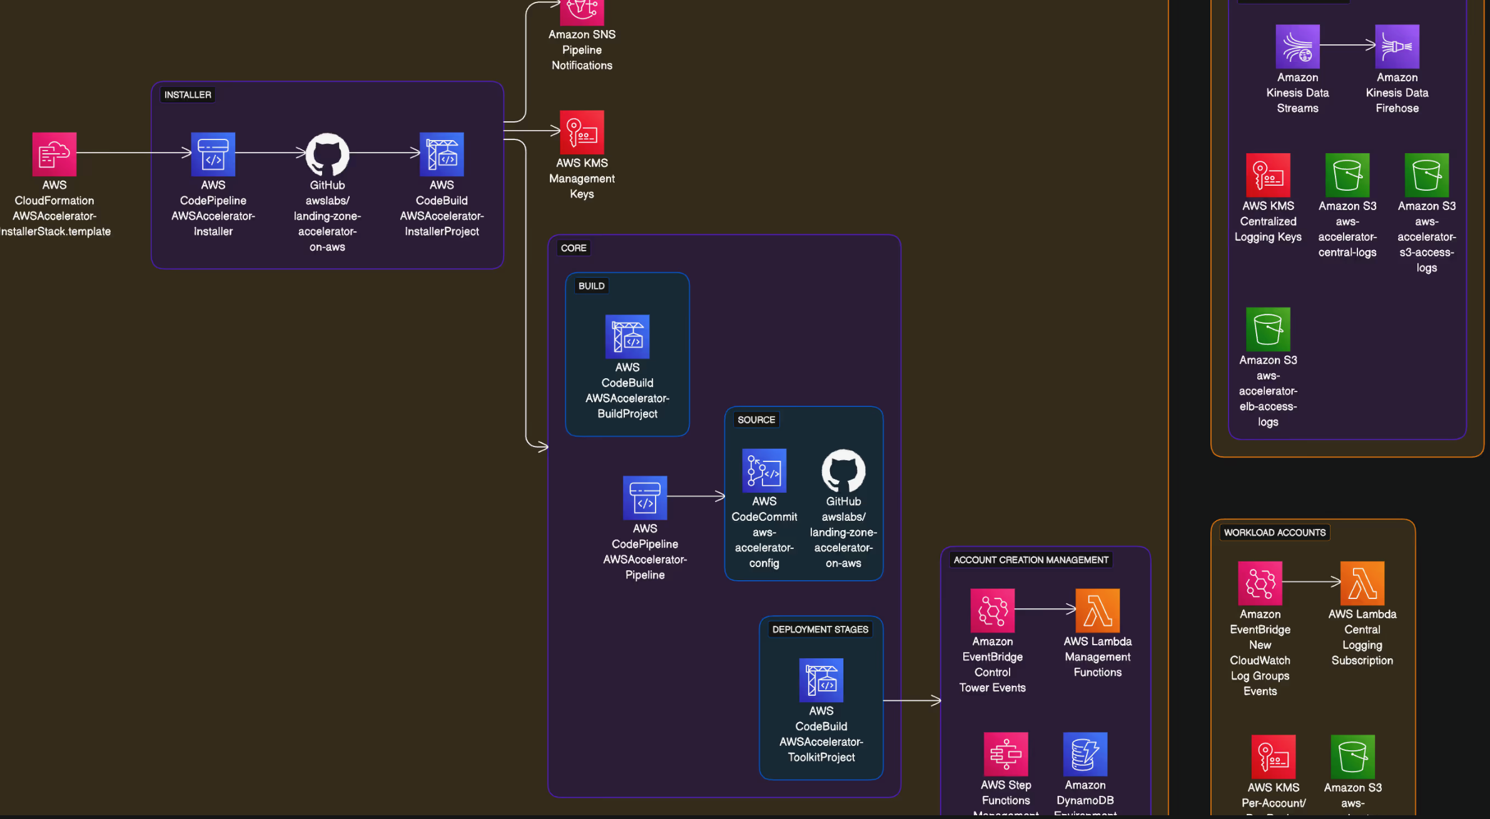The image size is (1490, 819).
Task: Select the S3 aws-accelerator-s3-access-logs bucket icon
Action: click(x=1427, y=175)
